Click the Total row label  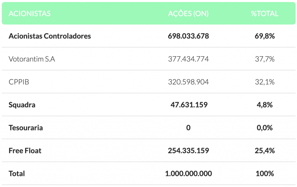point(17,174)
